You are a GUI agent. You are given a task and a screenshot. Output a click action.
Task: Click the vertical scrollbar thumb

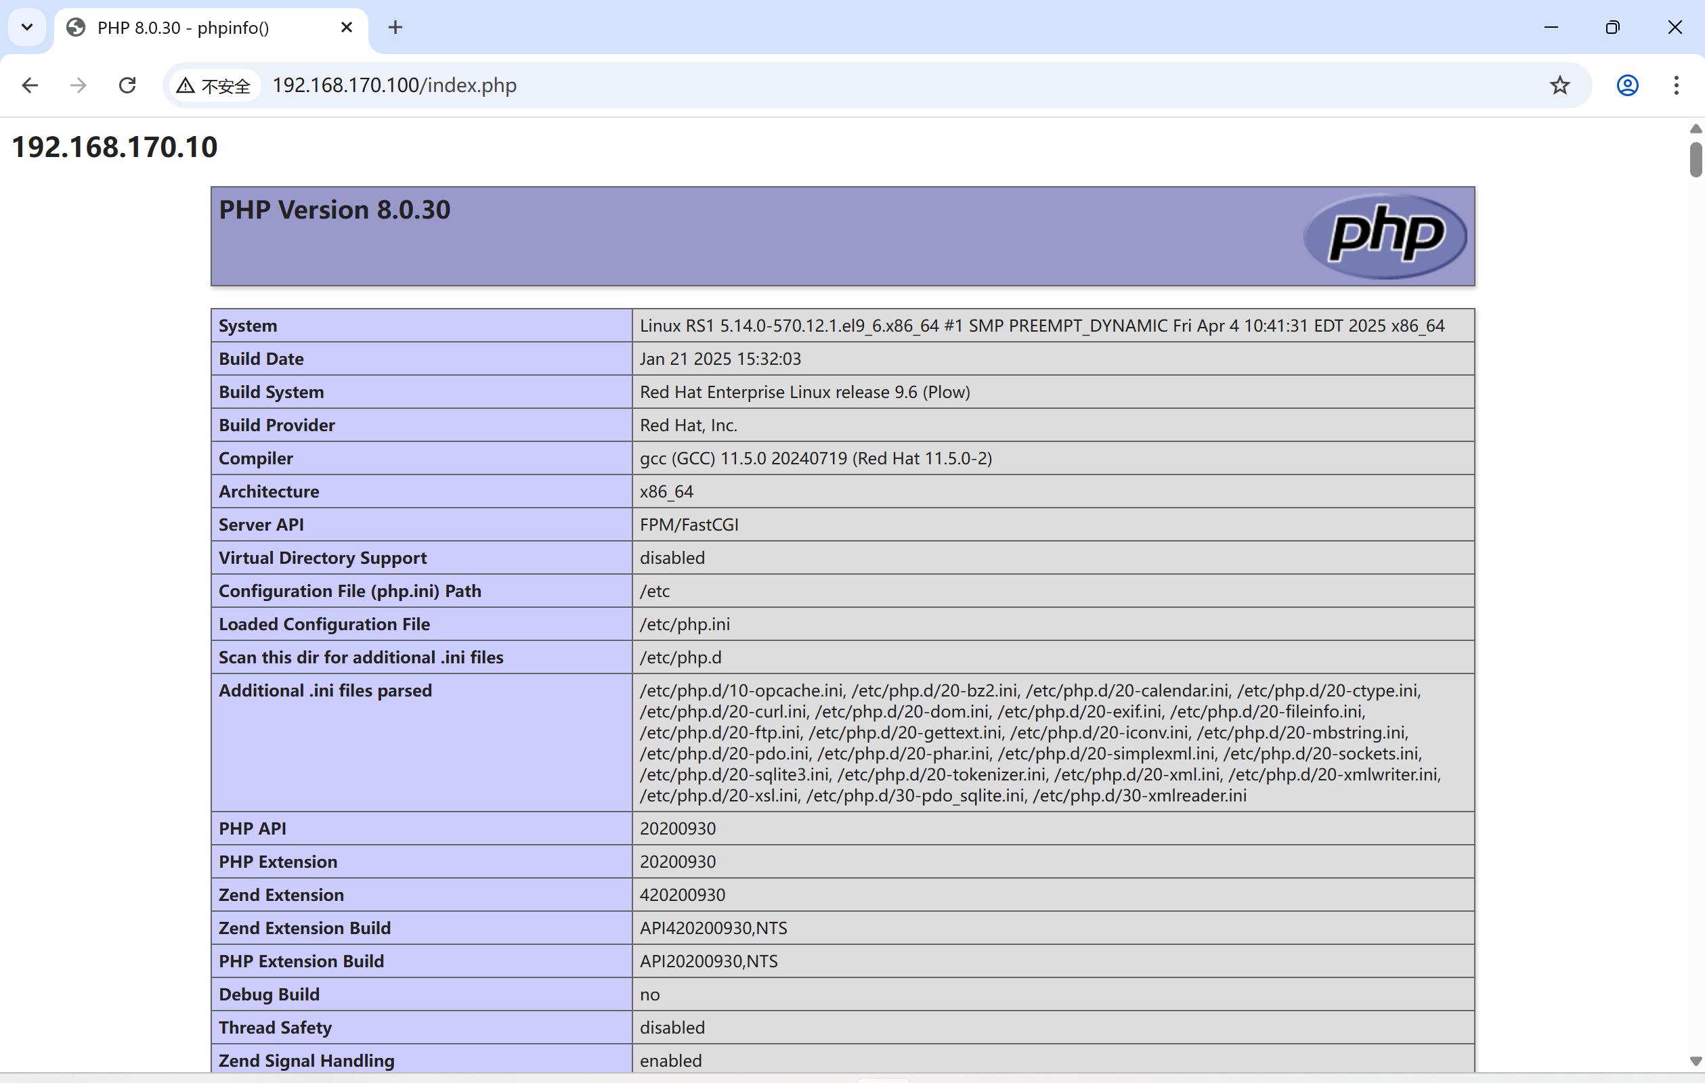(x=1695, y=160)
